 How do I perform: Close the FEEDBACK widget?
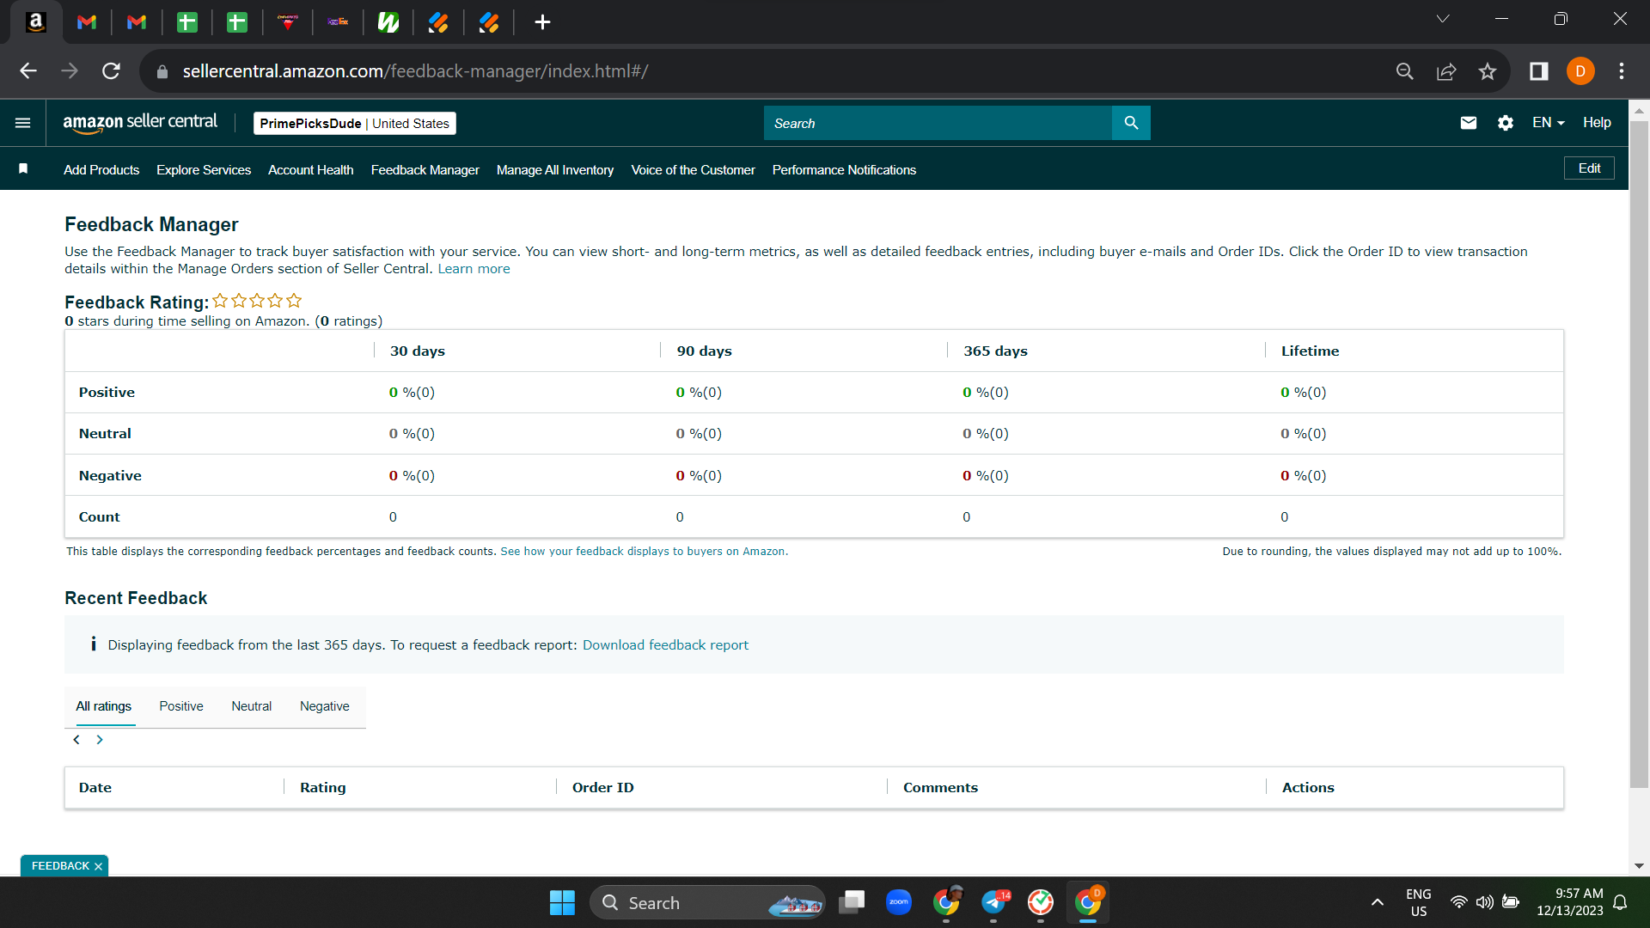tap(98, 866)
